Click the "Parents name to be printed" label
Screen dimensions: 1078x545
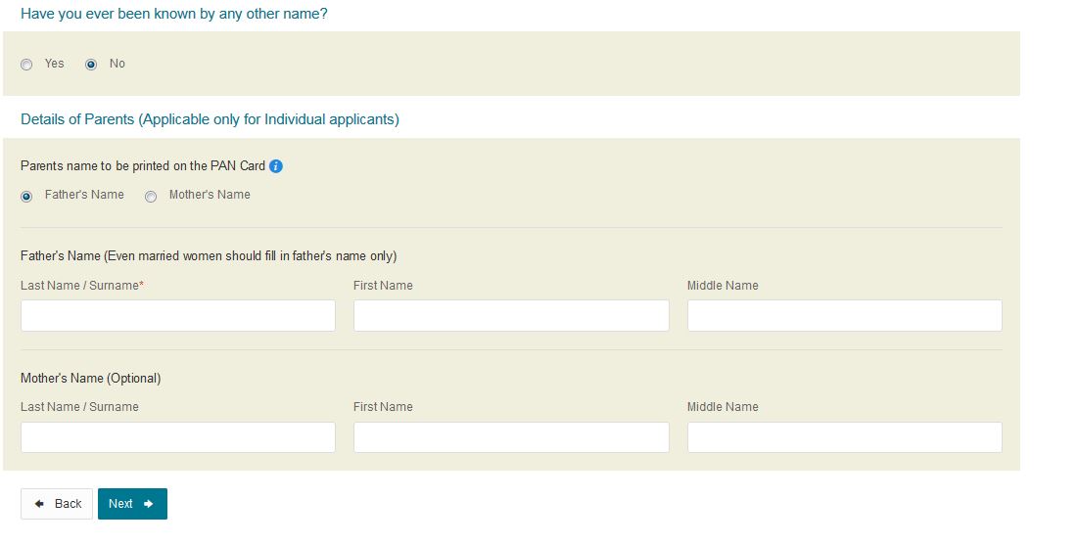143,166
